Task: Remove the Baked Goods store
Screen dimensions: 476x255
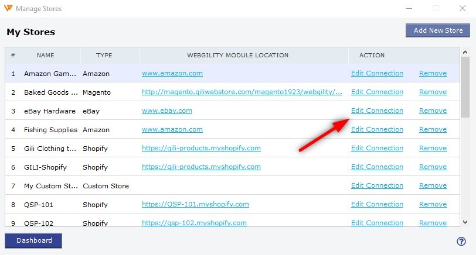Action: [x=433, y=92]
